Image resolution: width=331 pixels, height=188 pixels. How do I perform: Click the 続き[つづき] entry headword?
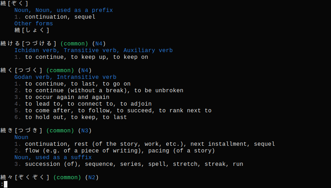coord(21,130)
